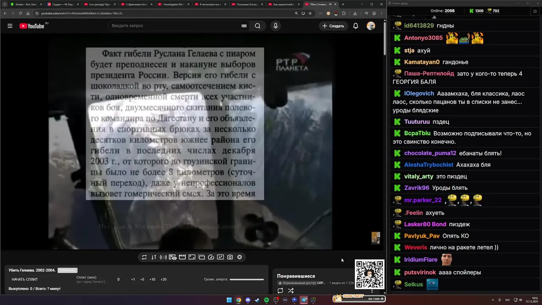The width and height of the screenshot is (542, 305).
Task: Click the YouTube search magnifier button
Action: click(257, 26)
